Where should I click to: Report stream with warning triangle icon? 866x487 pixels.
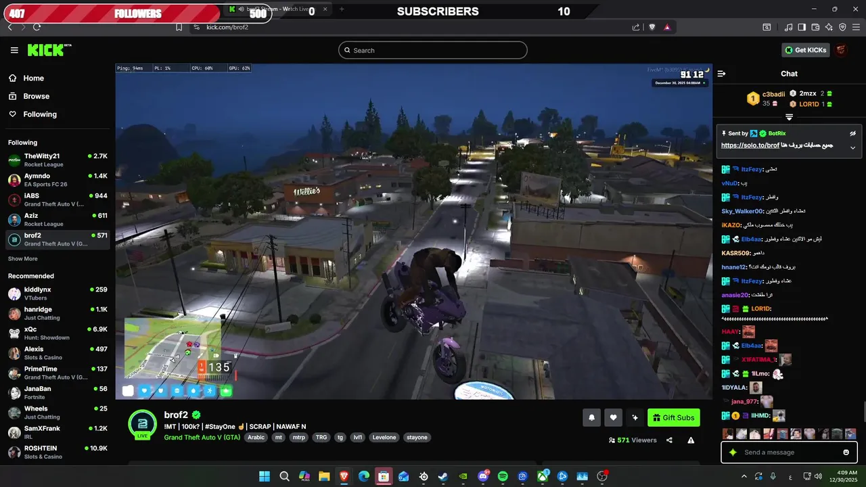691,440
